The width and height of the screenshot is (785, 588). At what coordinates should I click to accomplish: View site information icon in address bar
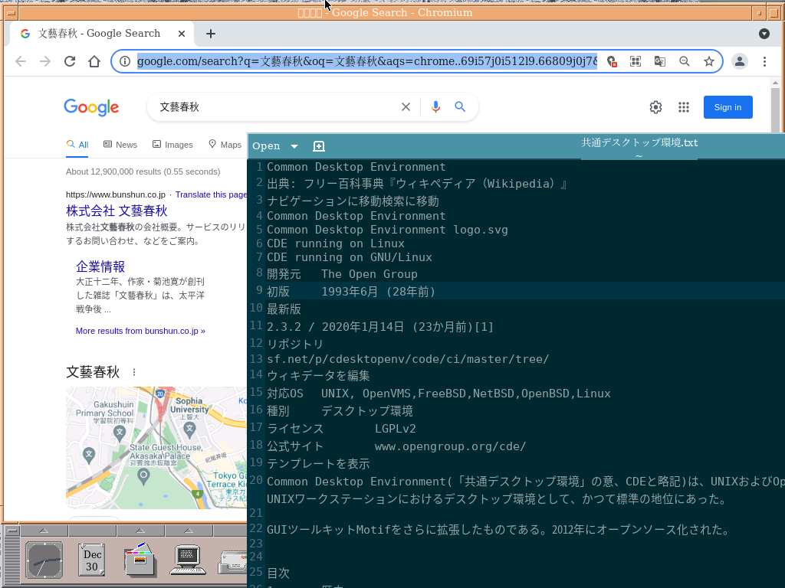[x=125, y=61]
